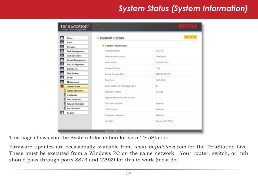Select System Information submenu item
The image size is (258, 179).
click(x=76, y=91)
